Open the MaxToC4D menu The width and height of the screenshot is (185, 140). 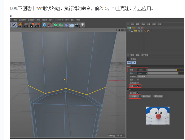59,20
